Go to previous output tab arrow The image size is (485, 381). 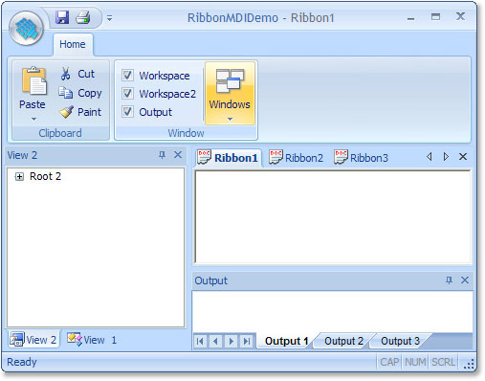click(216, 342)
